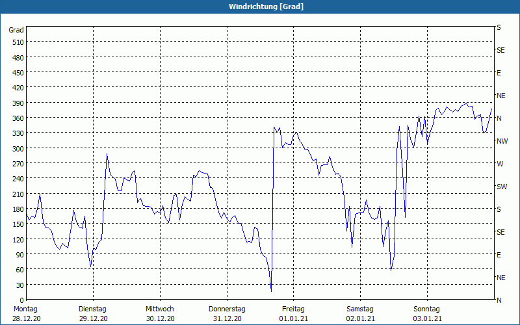
Task: Click the left axis value 30
Action: 19,285
